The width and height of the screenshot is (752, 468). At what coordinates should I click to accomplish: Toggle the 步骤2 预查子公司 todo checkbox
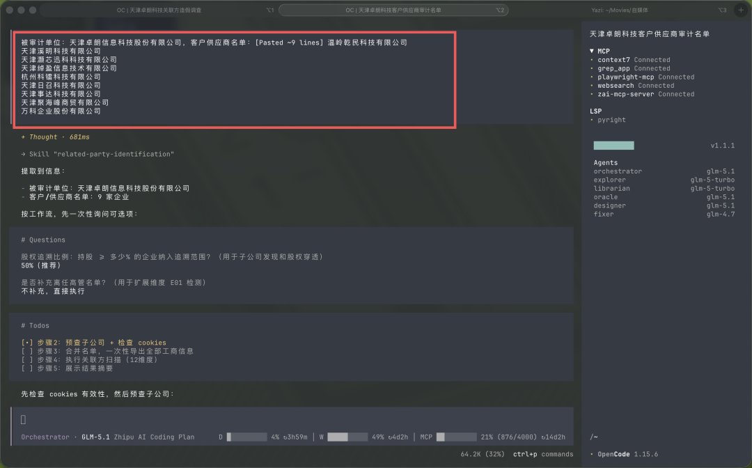27,343
